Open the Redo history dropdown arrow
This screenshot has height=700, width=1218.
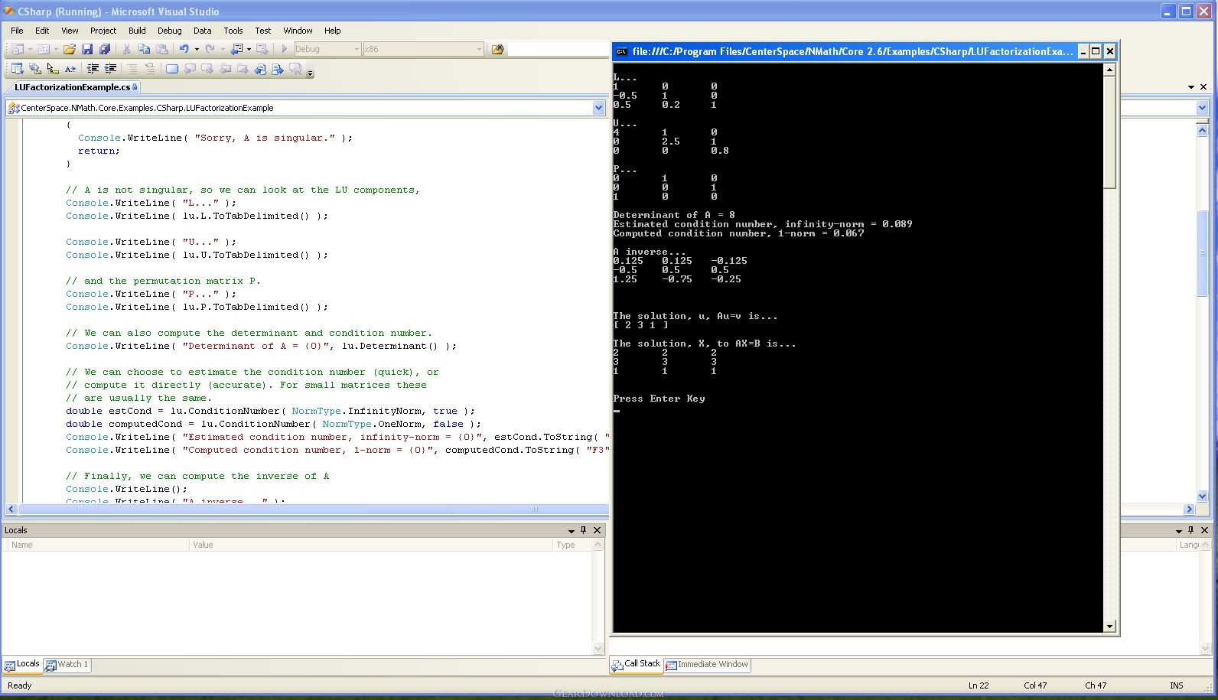[x=223, y=49]
